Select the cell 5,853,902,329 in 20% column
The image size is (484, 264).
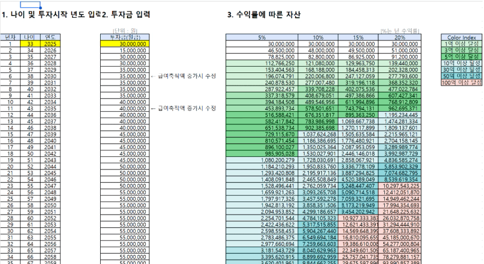click(400, 167)
